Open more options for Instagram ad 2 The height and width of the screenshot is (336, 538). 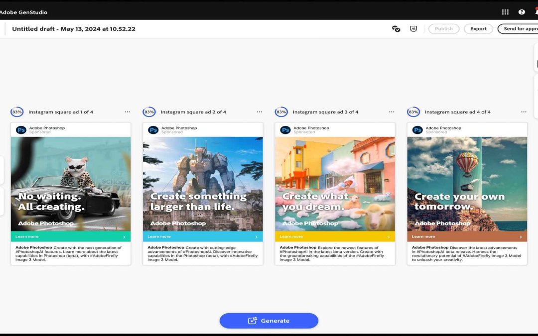tap(260, 112)
